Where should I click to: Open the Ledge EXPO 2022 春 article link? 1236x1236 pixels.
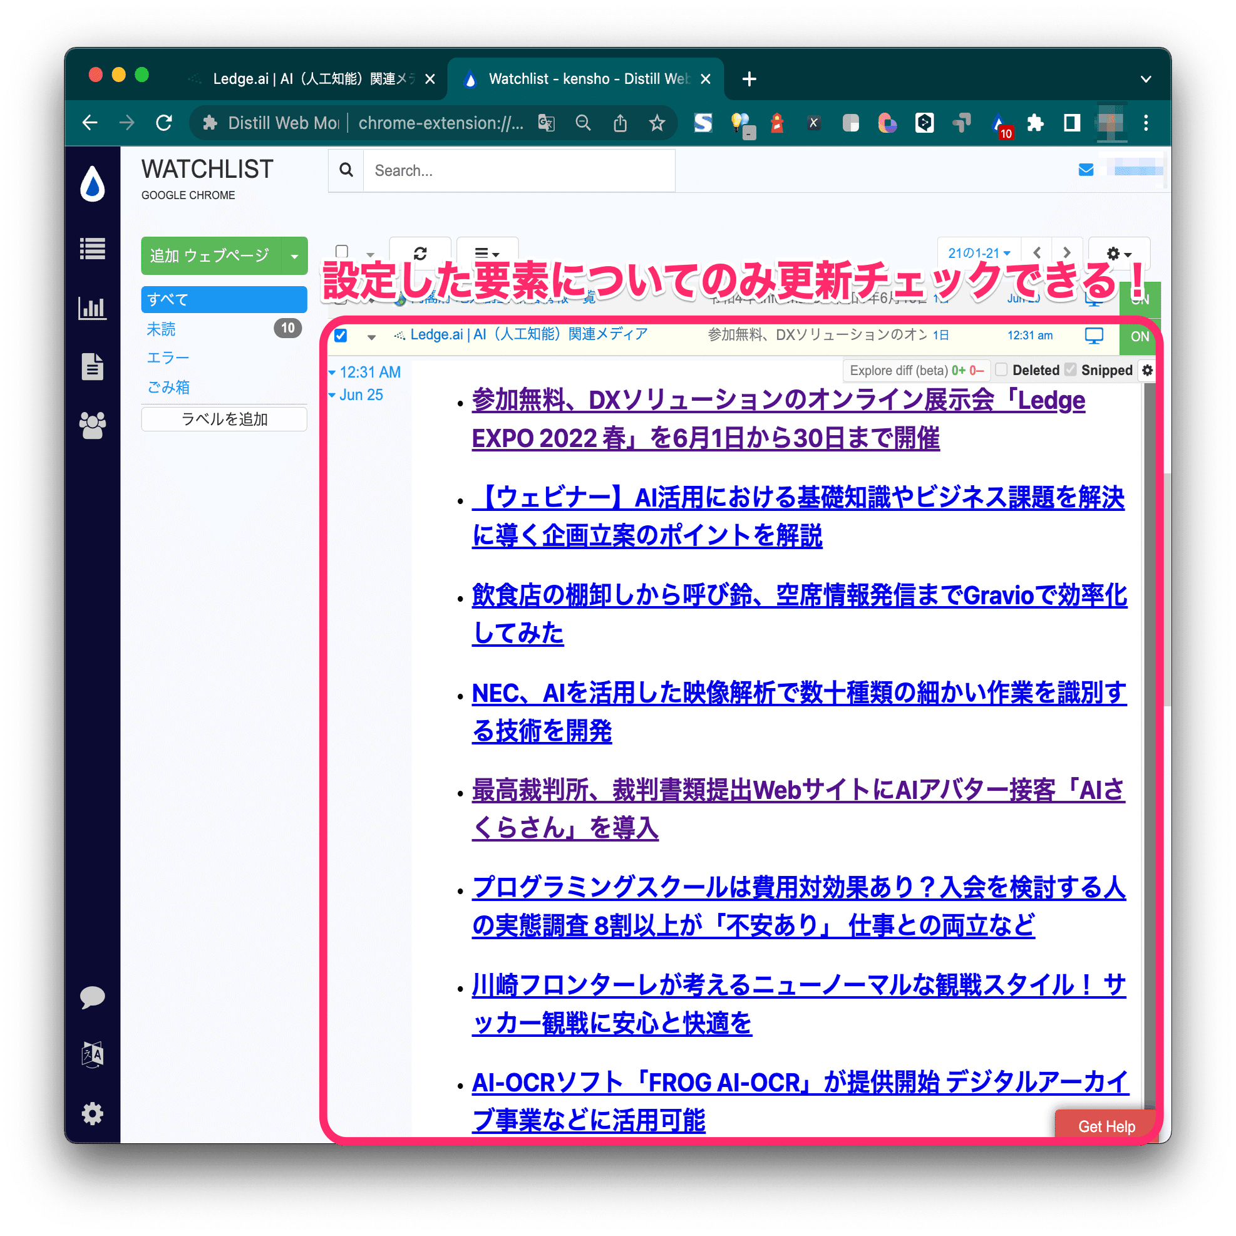point(778,419)
